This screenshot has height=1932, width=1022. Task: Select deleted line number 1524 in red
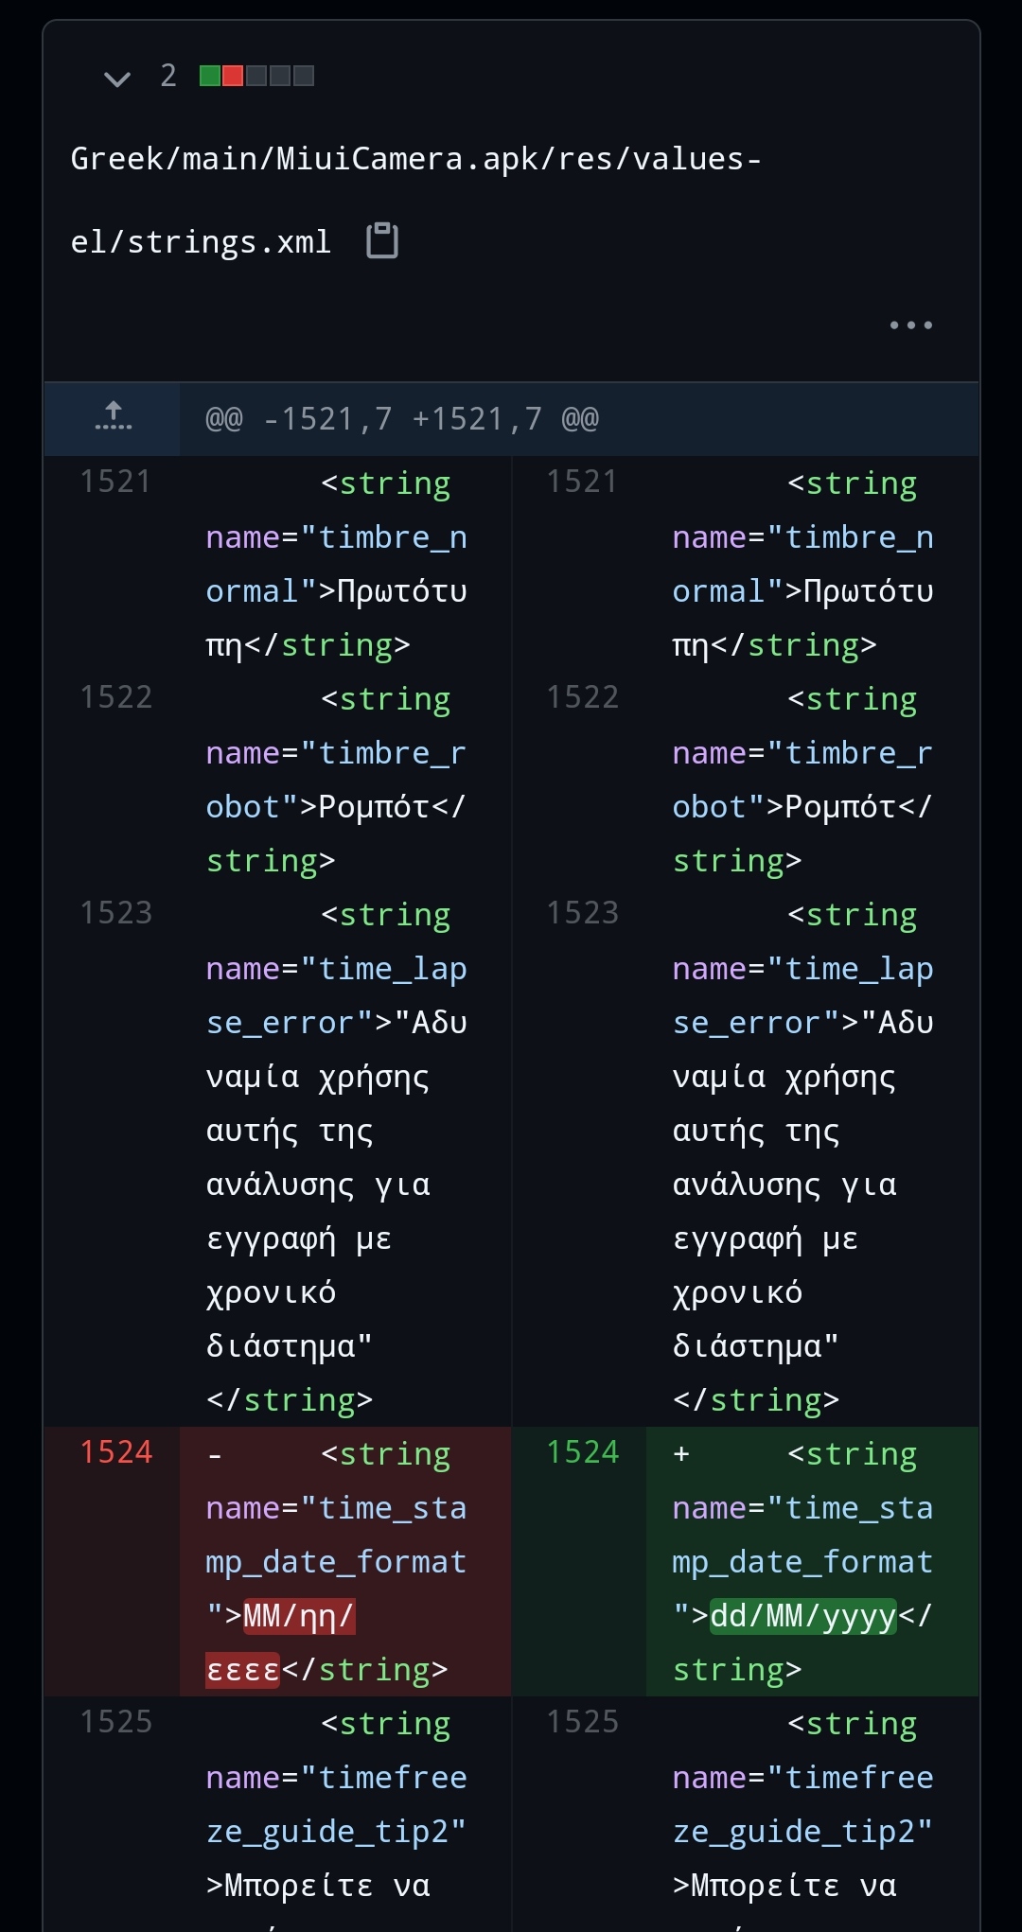tap(115, 1452)
